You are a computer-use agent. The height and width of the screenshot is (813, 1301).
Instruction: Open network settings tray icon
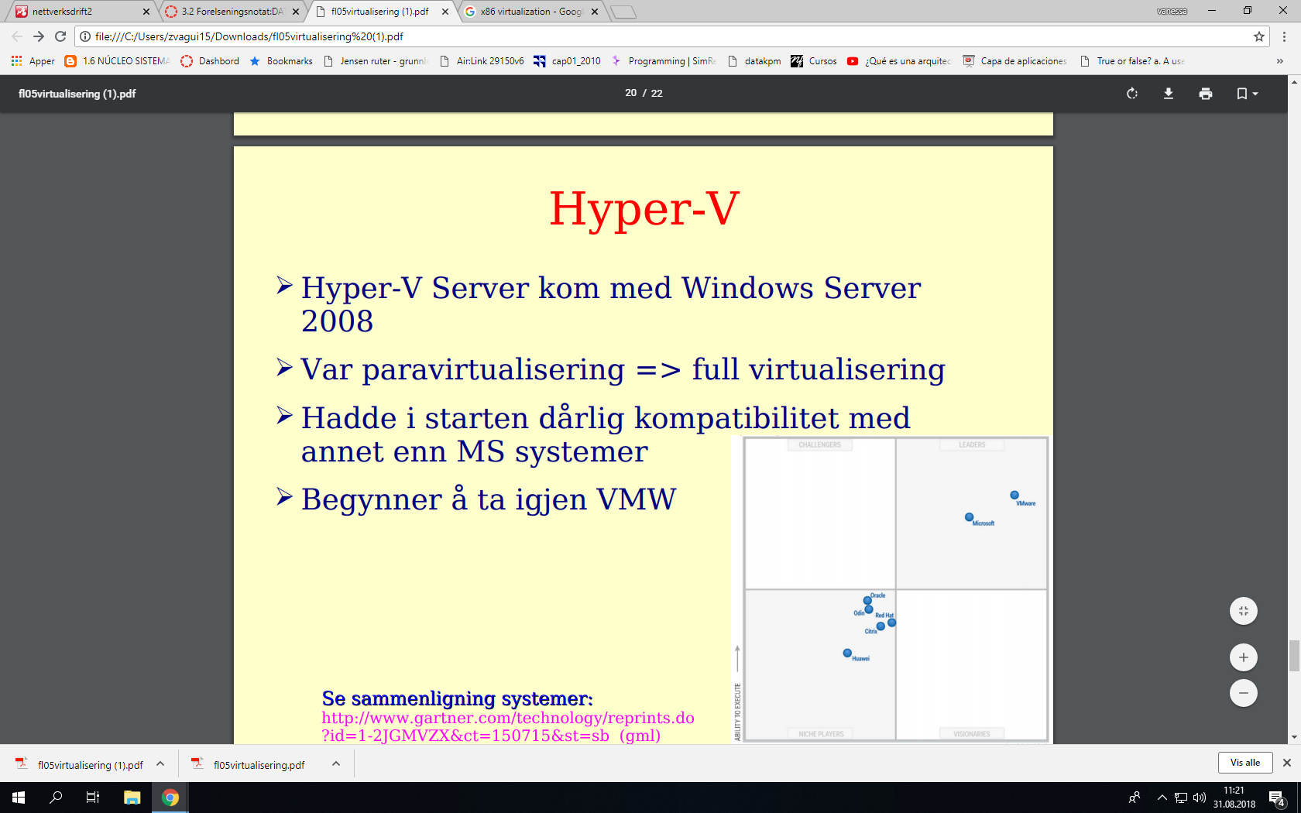[1181, 798]
